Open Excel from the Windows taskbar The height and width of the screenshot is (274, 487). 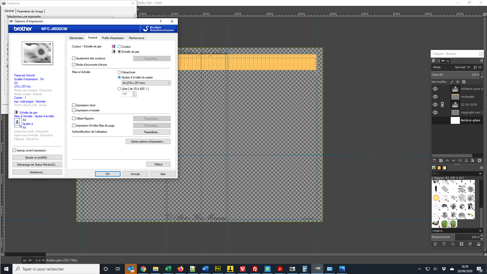[168, 269]
